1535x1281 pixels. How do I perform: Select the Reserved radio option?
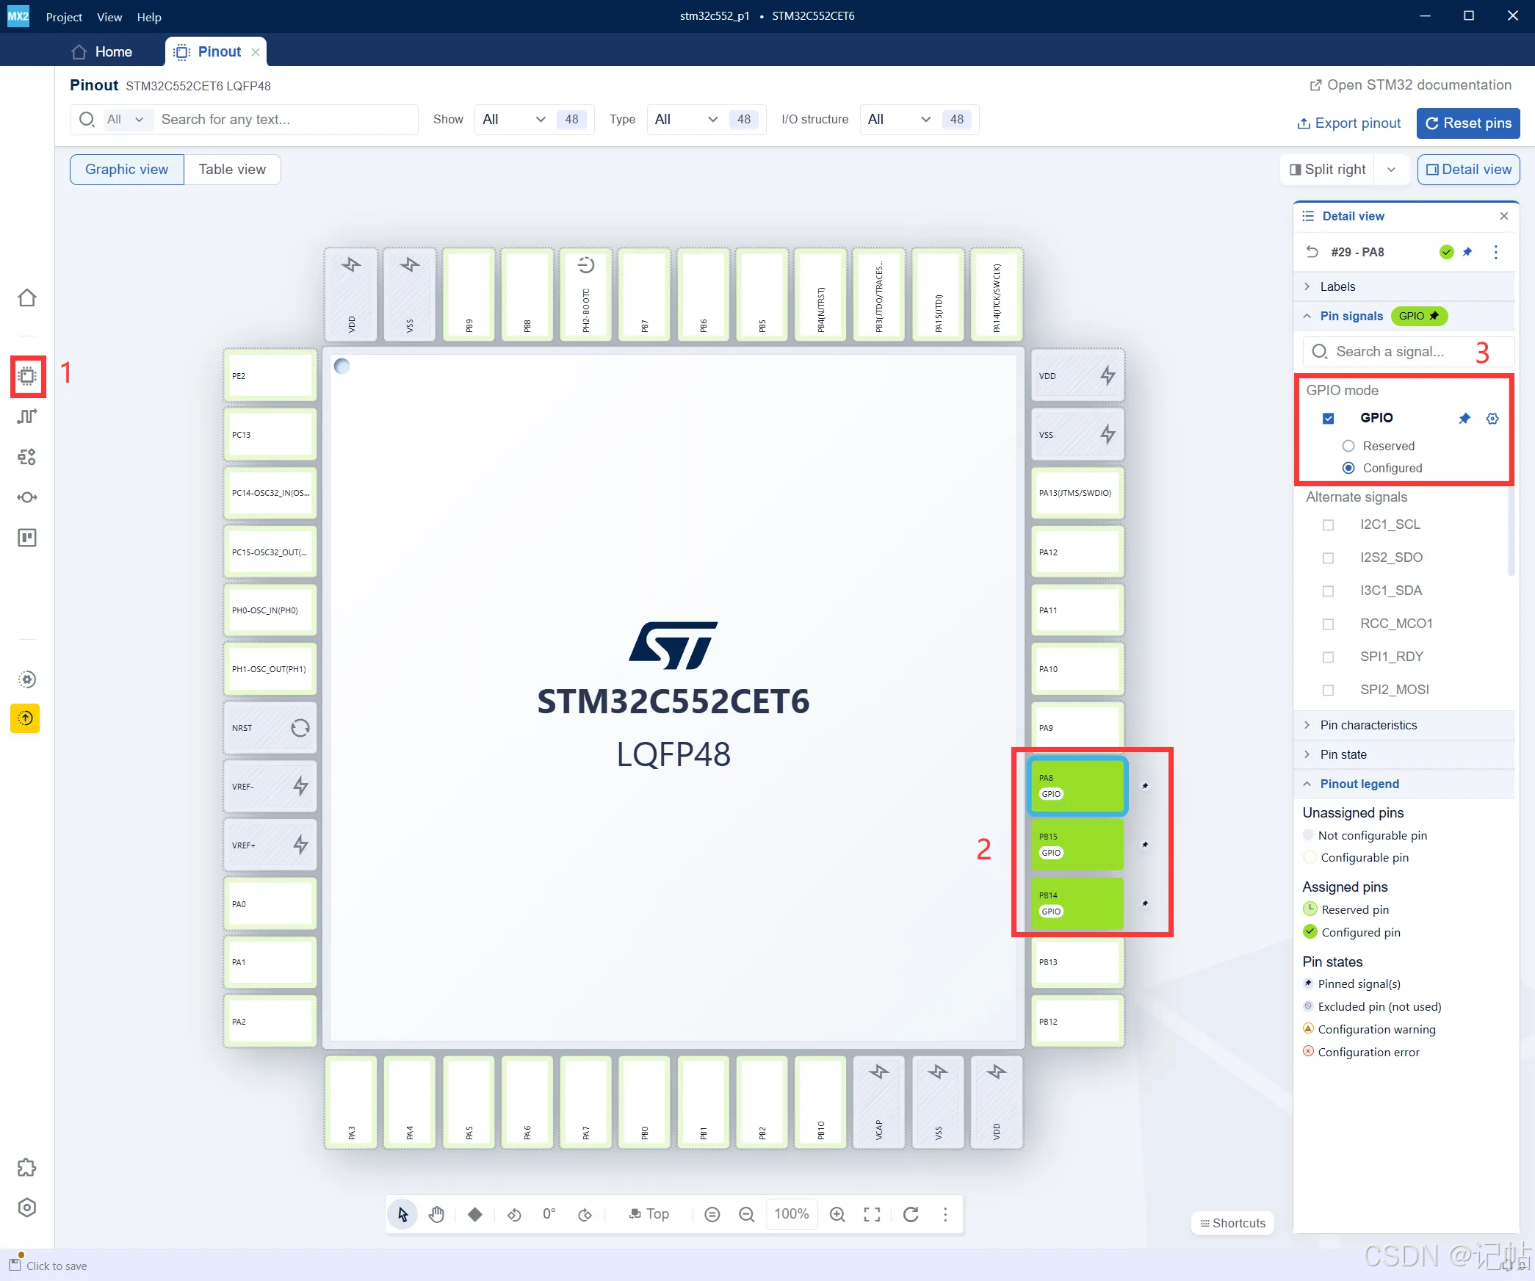tap(1348, 446)
